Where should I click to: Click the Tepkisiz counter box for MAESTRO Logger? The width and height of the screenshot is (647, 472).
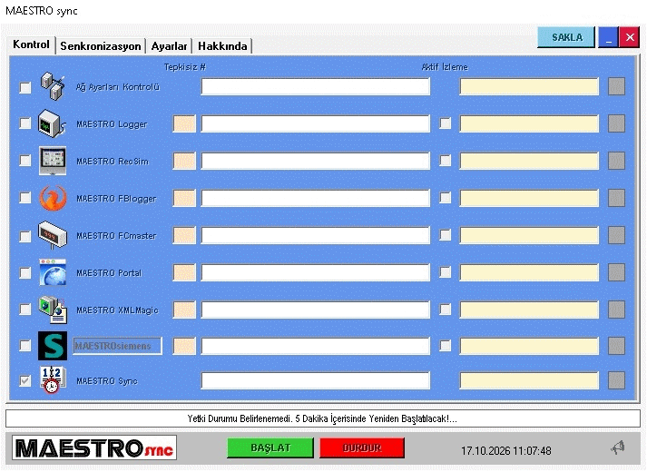184,123
